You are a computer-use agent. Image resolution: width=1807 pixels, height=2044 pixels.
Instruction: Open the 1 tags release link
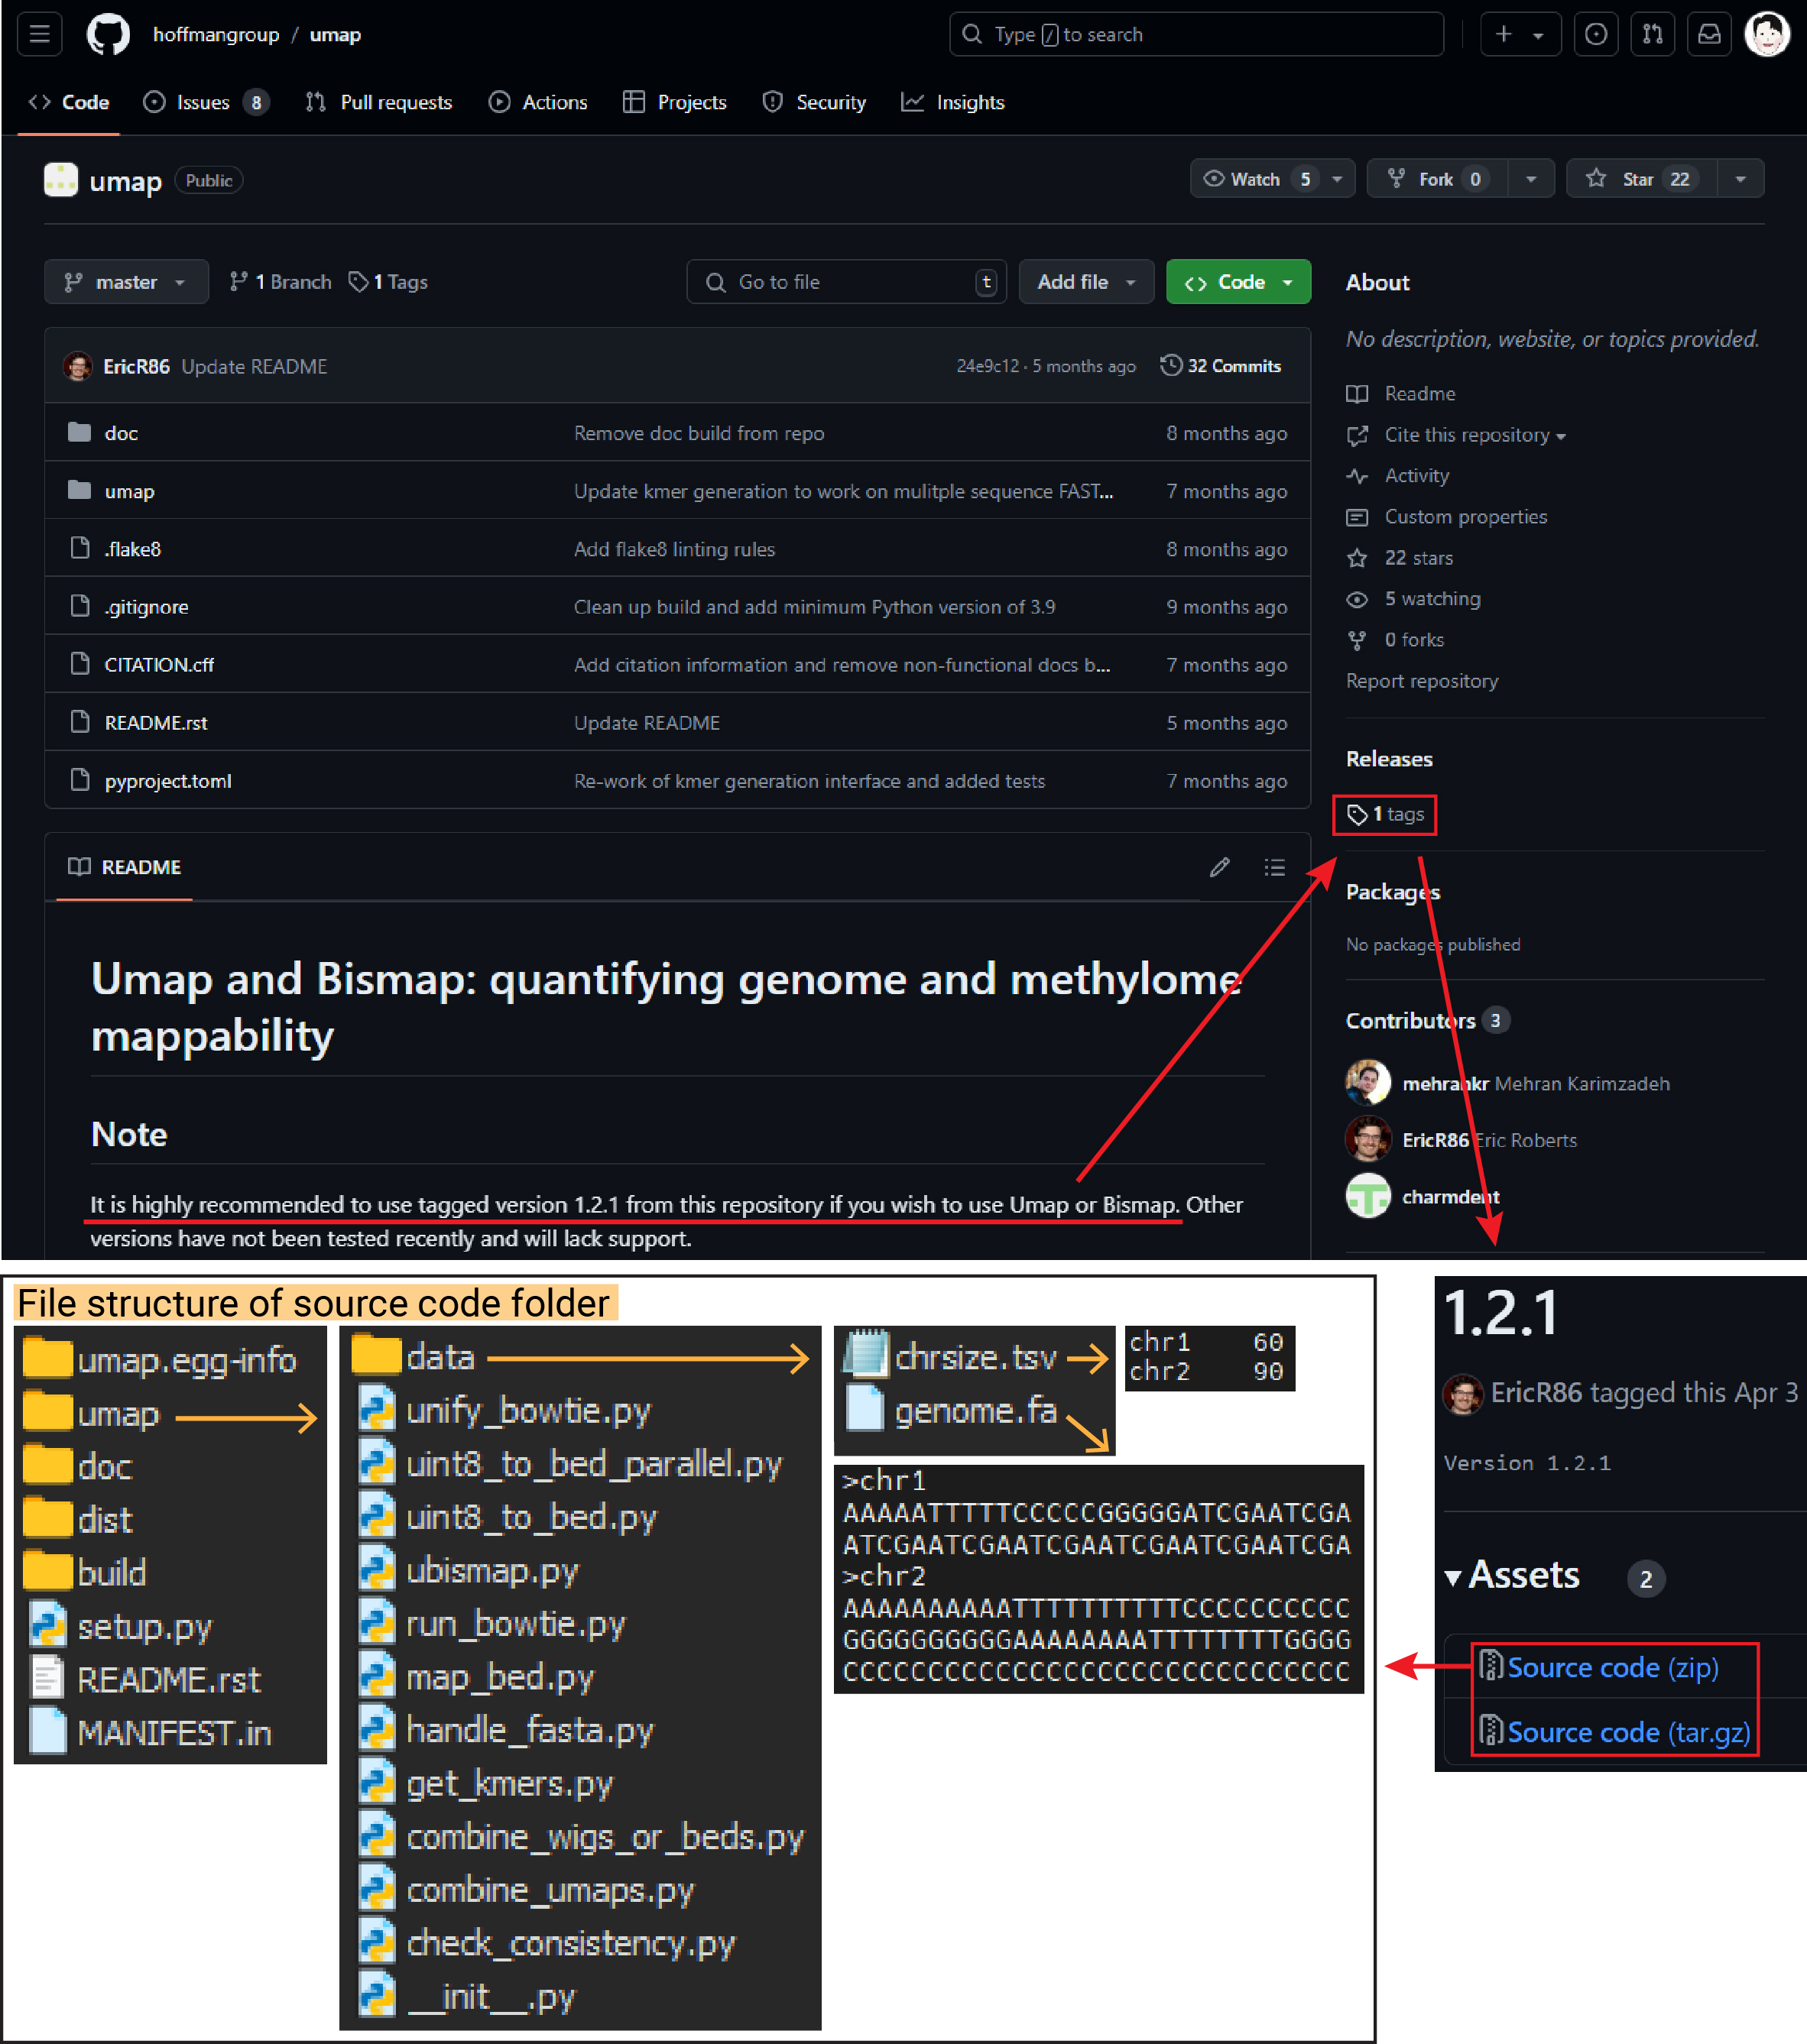coord(1385,814)
